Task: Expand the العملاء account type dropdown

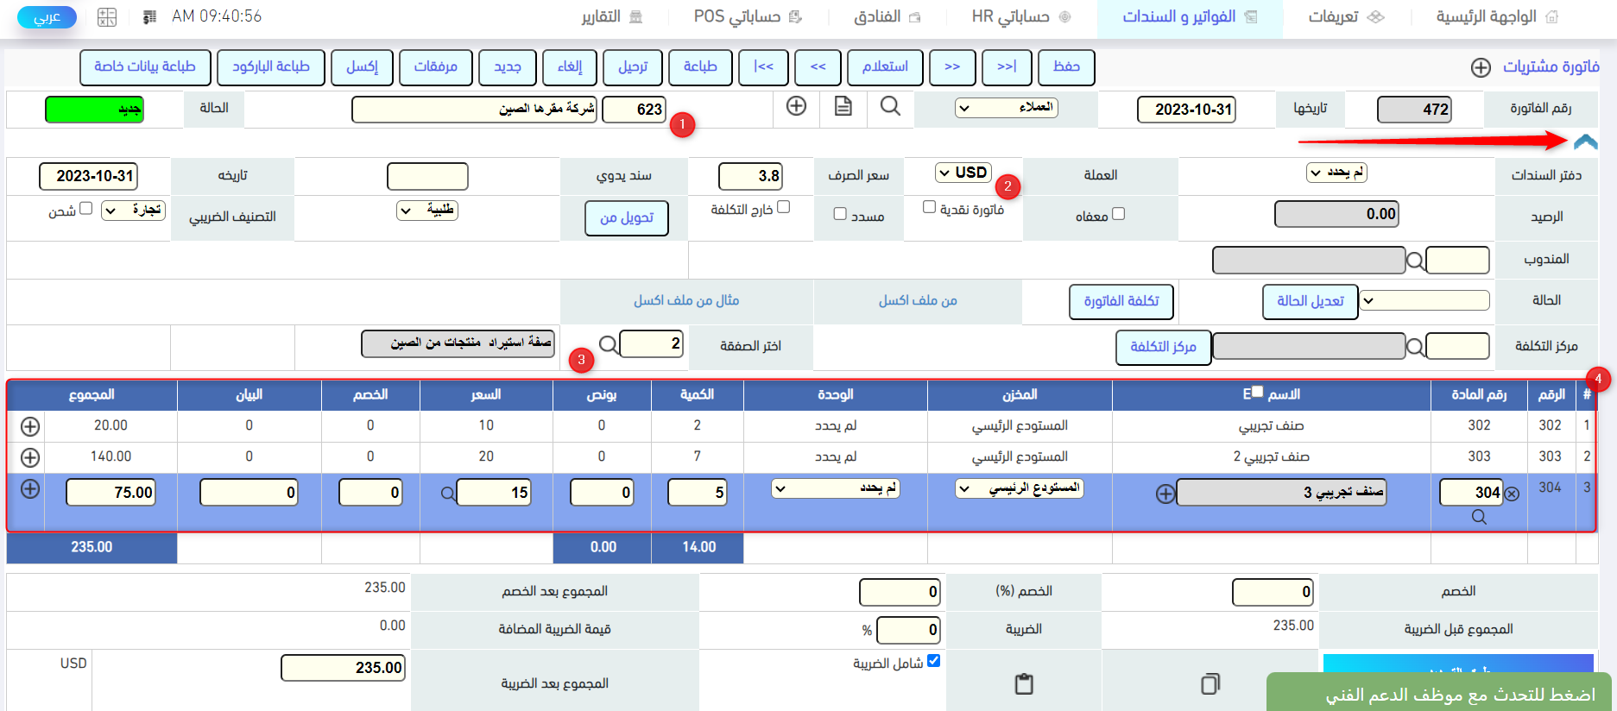Action: (1006, 108)
